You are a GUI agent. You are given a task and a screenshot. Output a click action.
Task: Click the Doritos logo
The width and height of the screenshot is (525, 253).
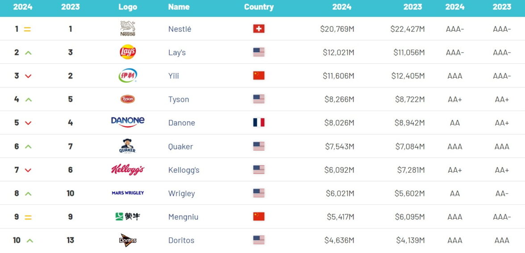(128, 240)
